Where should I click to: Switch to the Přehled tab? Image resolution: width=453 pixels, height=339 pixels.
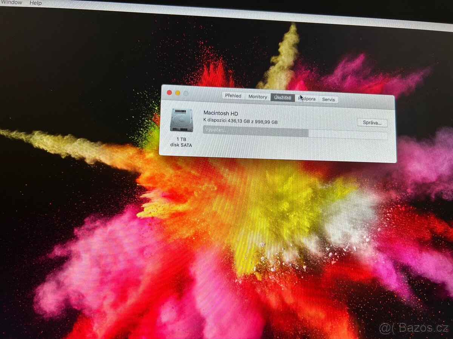pos(233,96)
